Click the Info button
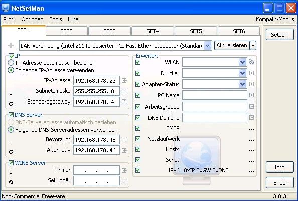This screenshot has width=298, height=201. [279, 167]
